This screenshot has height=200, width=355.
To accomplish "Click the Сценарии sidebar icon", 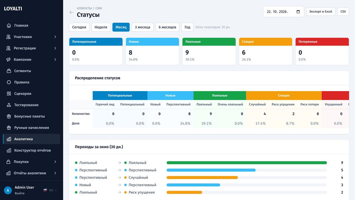I will click(x=9, y=93).
